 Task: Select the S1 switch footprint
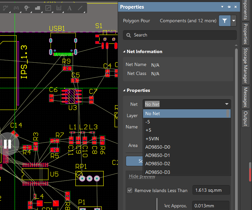point(106,40)
